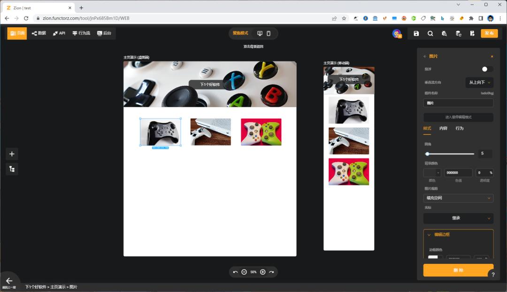The width and height of the screenshot is (507, 292).
Task: Select the white Xbox console image on desktop canvas
Action: click(x=211, y=132)
